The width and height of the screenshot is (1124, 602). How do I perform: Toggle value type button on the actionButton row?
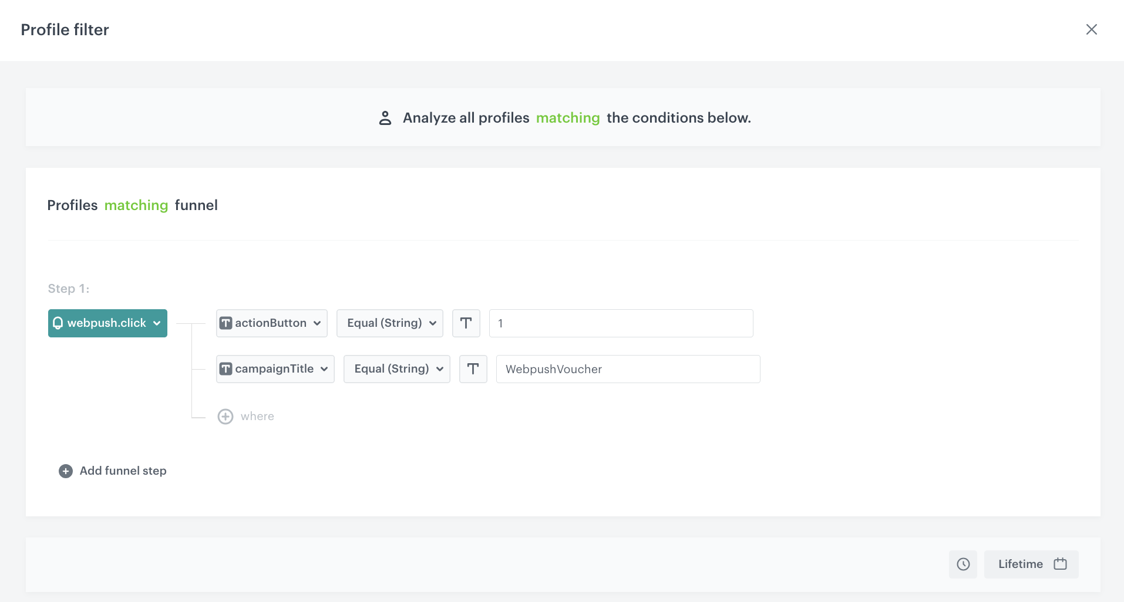pos(466,323)
